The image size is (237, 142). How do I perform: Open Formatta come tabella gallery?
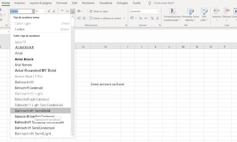190,15
